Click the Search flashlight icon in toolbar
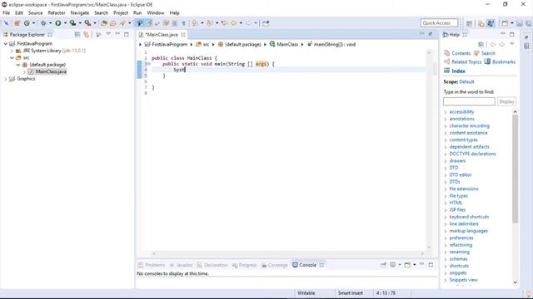 (122, 23)
